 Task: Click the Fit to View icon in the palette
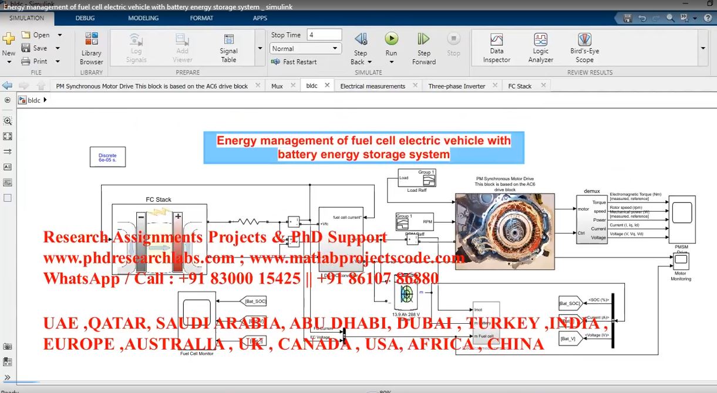coord(8,136)
